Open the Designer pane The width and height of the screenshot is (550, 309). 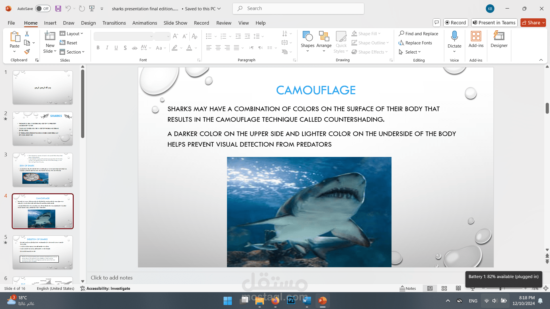[499, 40]
